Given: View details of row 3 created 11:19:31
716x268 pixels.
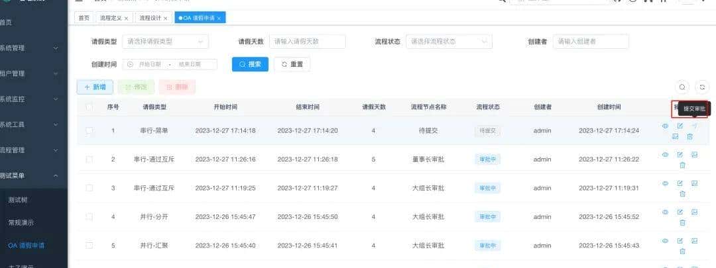Looking at the screenshot, I should tap(666, 184).
